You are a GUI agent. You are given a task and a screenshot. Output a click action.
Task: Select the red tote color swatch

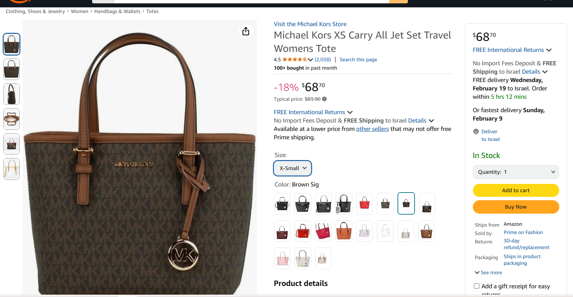click(x=364, y=204)
